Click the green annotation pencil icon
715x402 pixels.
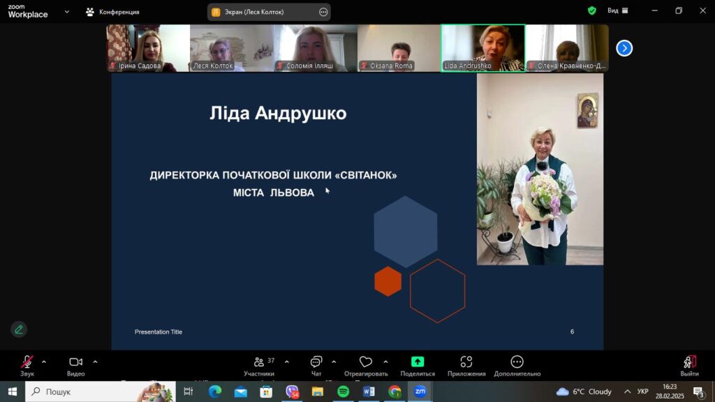[19, 329]
